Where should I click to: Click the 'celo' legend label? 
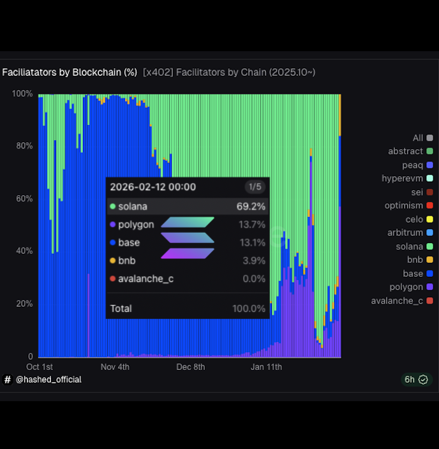(x=414, y=219)
